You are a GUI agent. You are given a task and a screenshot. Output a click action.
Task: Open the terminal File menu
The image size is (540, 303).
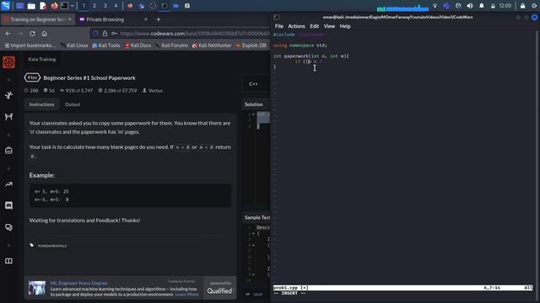pos(279,26)
